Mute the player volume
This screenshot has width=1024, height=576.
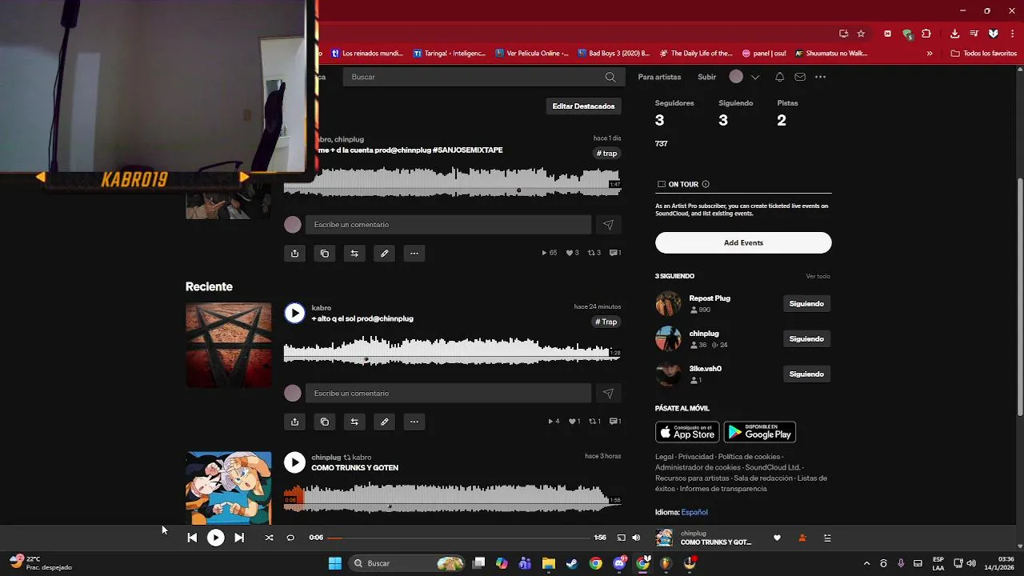(636, 538)
